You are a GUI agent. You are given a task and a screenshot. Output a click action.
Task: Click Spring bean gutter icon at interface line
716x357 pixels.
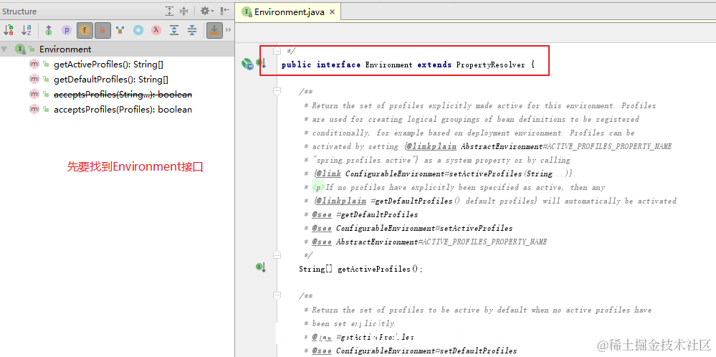pos(247,65)
